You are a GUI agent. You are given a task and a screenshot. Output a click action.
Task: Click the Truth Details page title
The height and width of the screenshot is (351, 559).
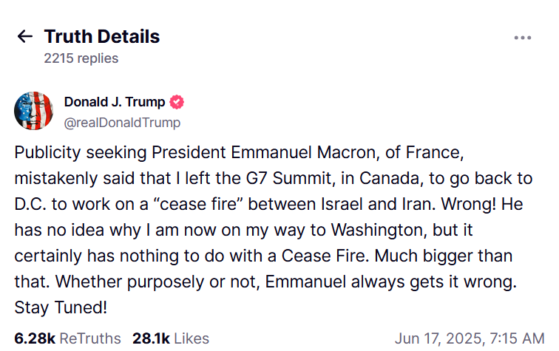101,36
